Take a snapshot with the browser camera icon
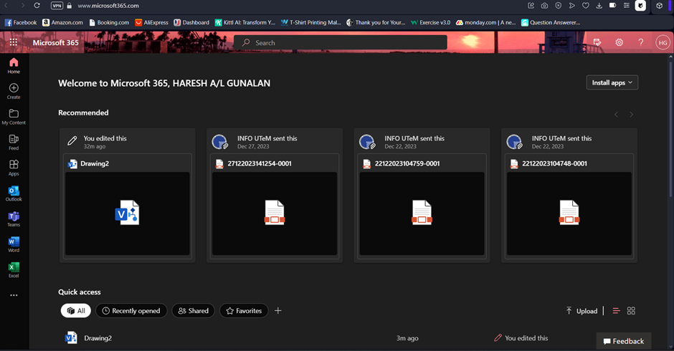Image resolution: width=674 pixels, height=351 pixels. click(x=545, y=6)
